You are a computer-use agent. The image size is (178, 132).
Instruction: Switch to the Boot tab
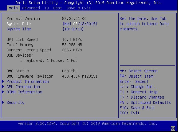(x=58, y=8)
